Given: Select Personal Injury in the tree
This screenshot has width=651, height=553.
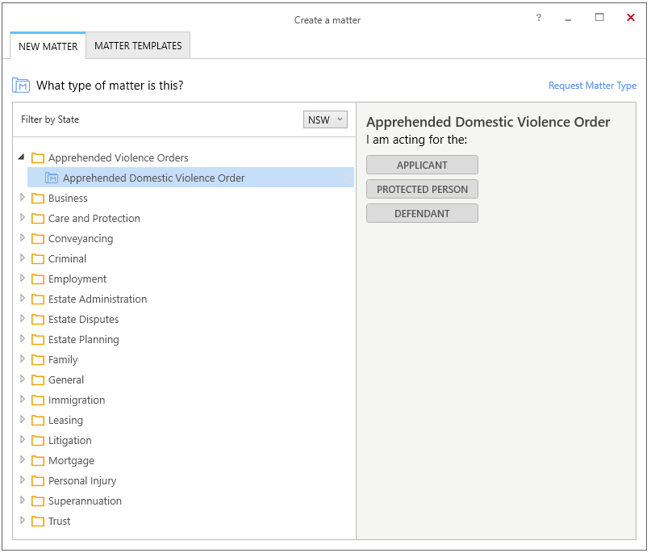Looking at the screenshot, I should 82,480.
